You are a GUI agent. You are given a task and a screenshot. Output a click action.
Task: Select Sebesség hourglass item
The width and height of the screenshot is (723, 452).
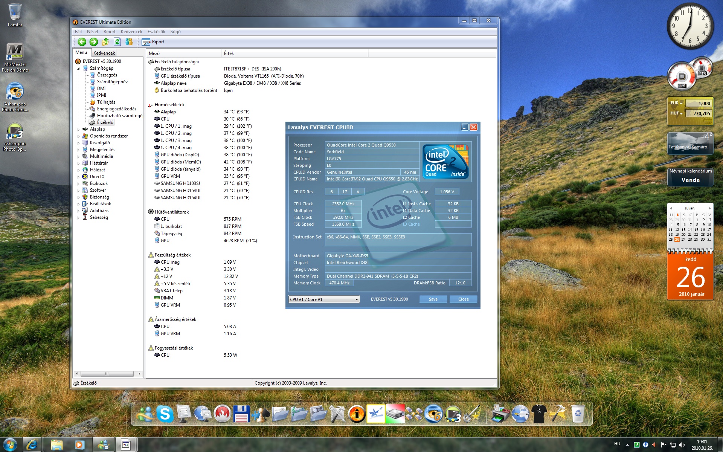click(99, 217)
